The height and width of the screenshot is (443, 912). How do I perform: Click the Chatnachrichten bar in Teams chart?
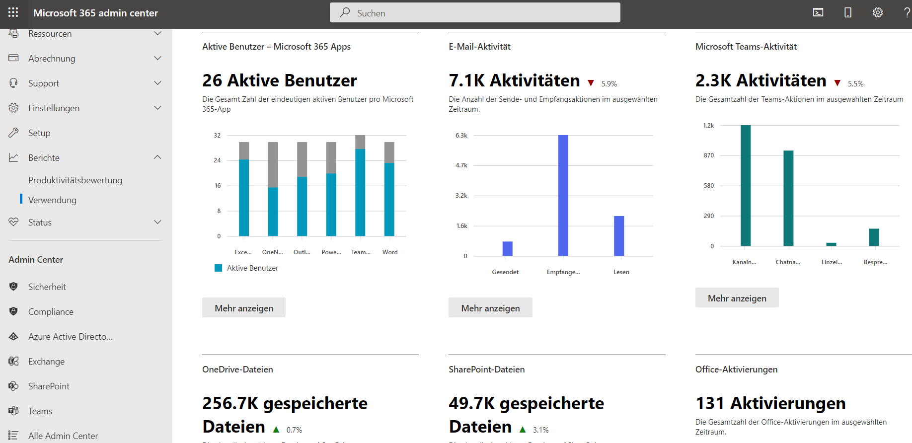(788, 198)
